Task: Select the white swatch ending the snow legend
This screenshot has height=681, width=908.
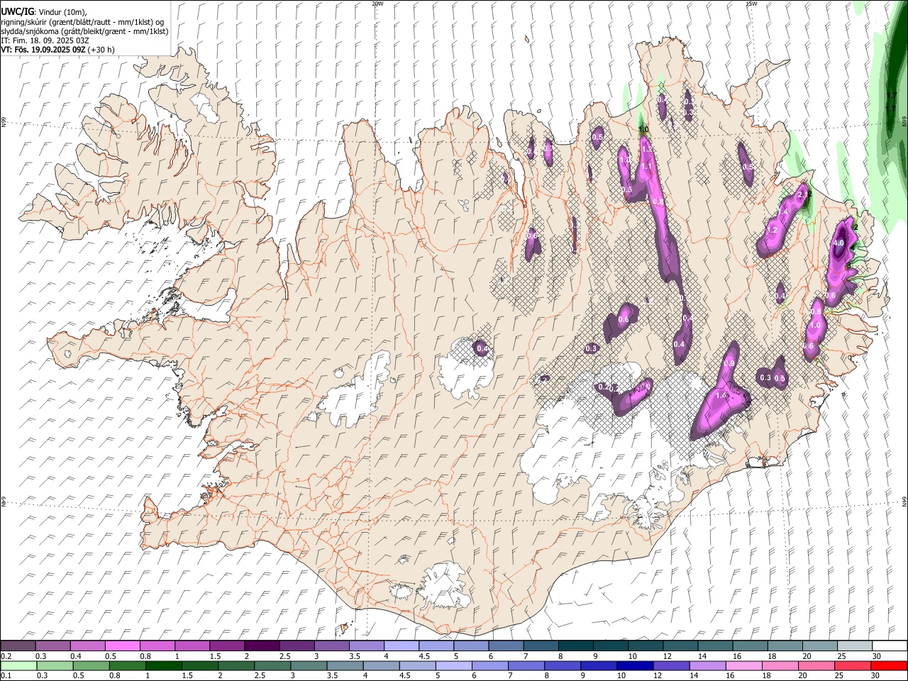Action: (889, 646)
